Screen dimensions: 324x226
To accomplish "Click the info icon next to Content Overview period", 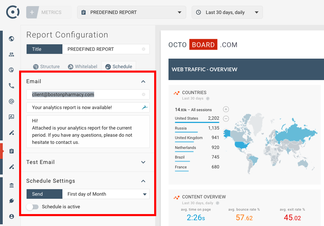I will click(218, 203).
